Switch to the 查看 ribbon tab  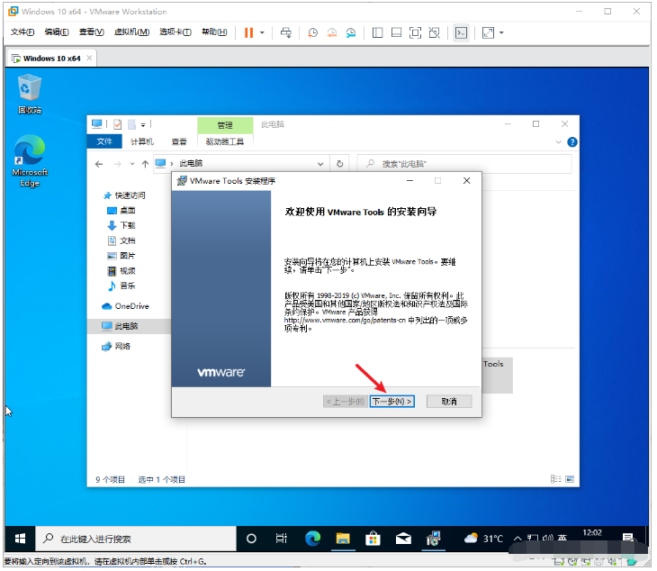click(x=180, y=141)
